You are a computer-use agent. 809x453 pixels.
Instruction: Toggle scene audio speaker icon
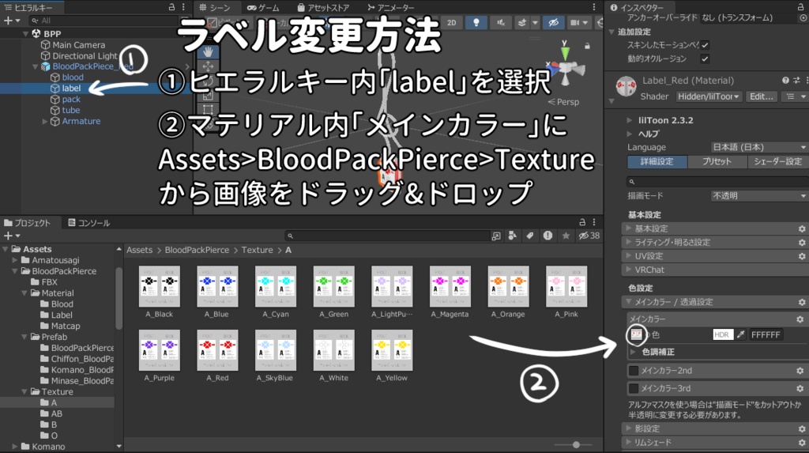(x=500, y=23)
